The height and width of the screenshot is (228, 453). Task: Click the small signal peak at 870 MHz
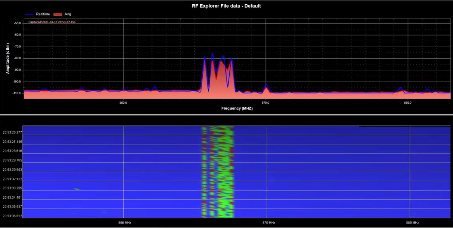click(x=266, y=85)
